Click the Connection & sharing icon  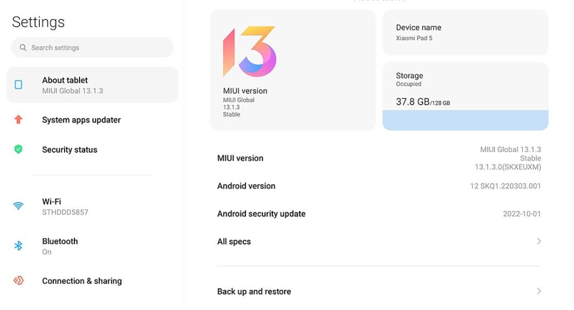click(18, 280)
